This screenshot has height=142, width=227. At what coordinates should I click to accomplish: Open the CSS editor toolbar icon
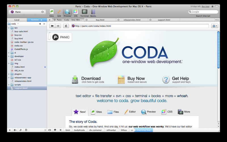click(76, 13)
